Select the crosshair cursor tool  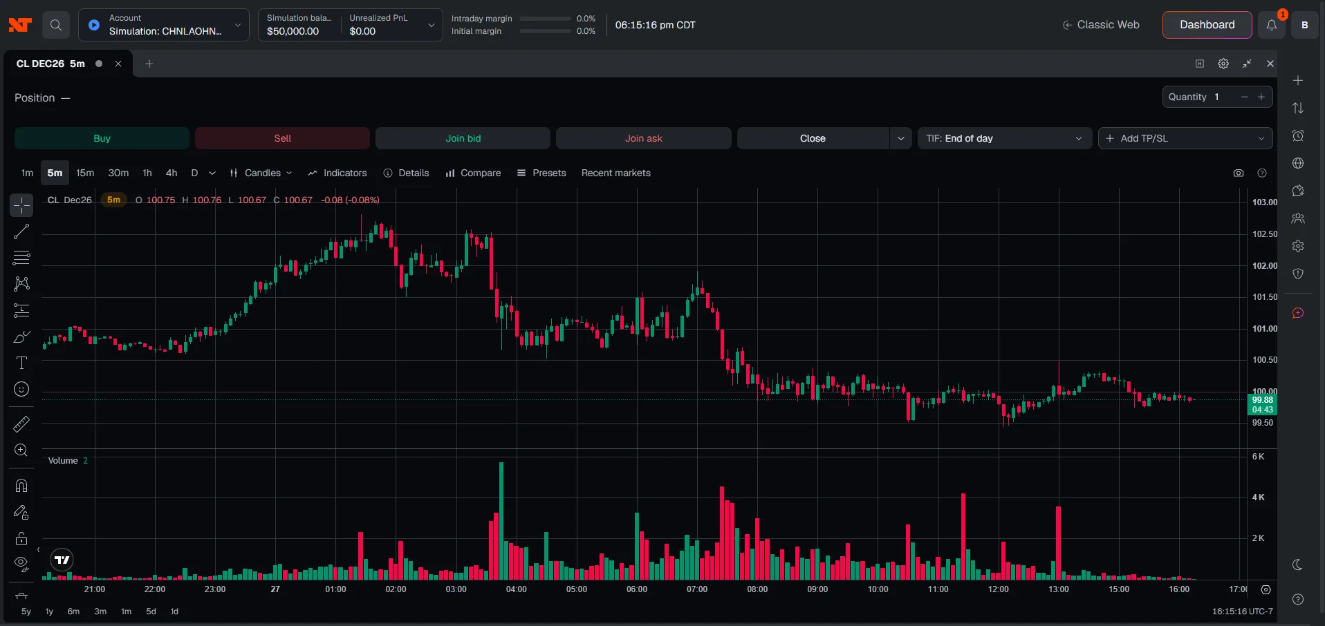coord(21,205)
